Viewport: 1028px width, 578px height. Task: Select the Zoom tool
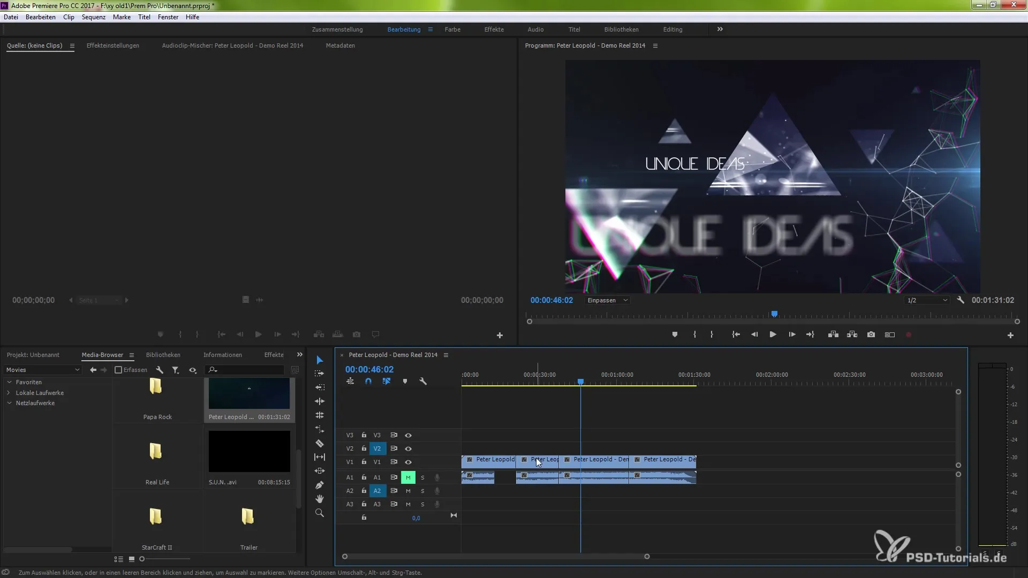coord(320,513)
